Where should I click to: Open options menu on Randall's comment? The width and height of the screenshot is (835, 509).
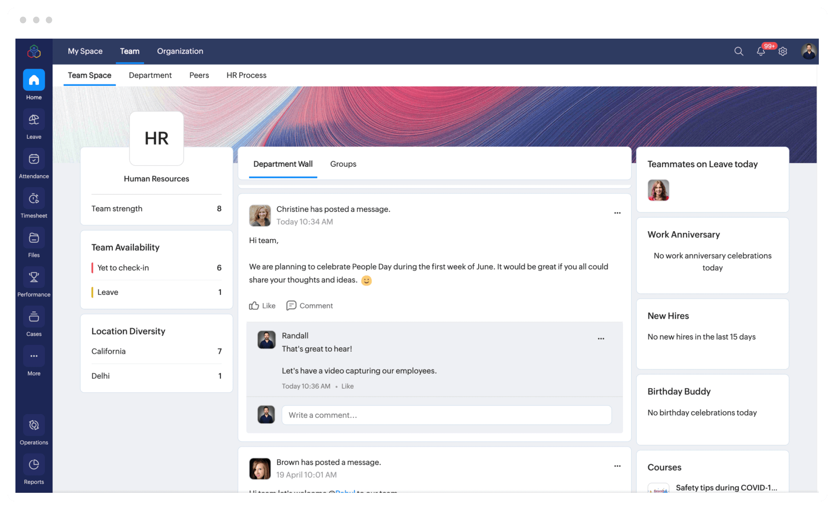click(601, 339)
